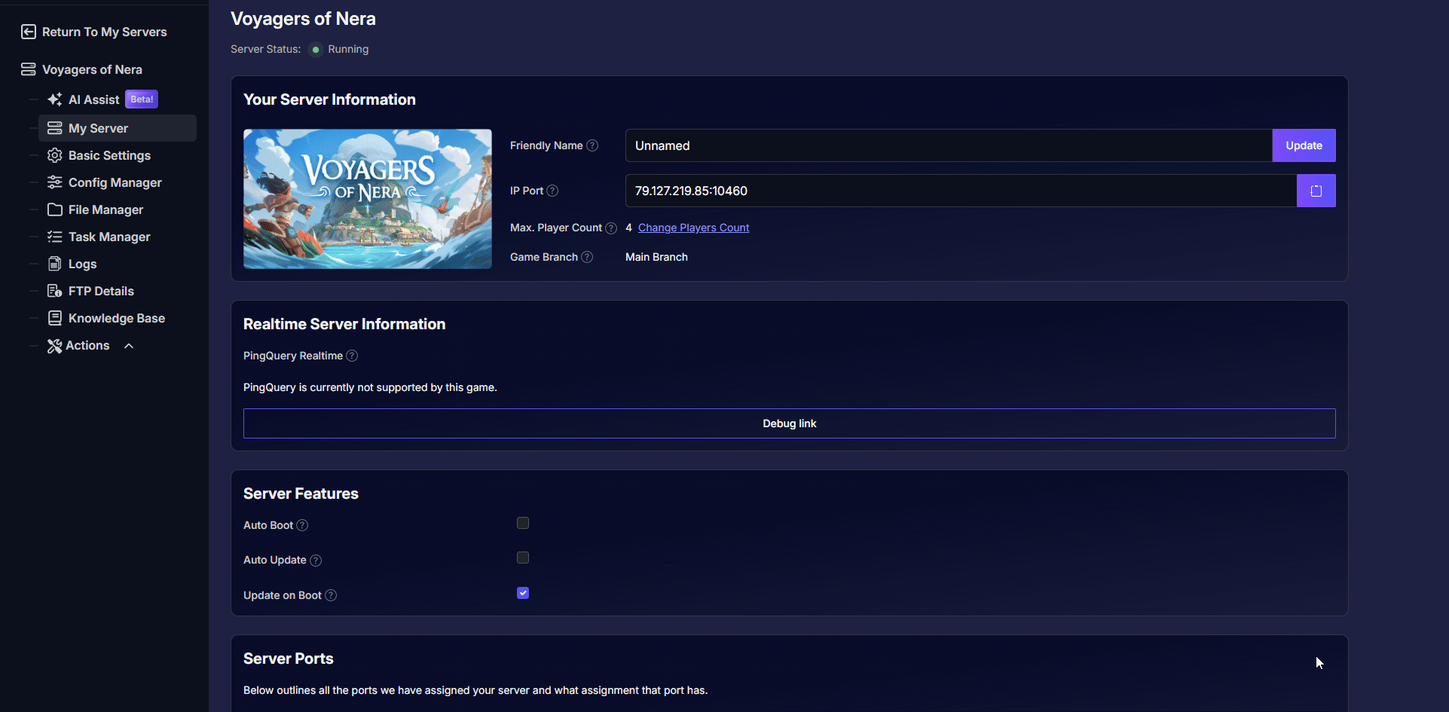
Task: Click the copy IP Port icon button
Action: coord(1316,191)
